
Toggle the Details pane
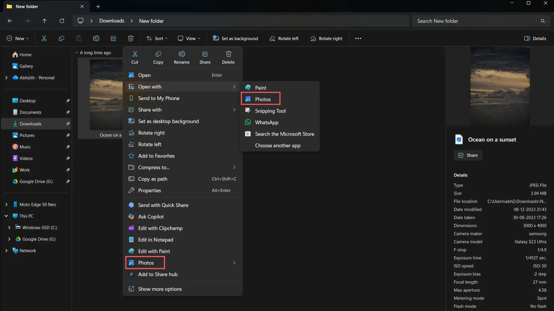[535, 38]
